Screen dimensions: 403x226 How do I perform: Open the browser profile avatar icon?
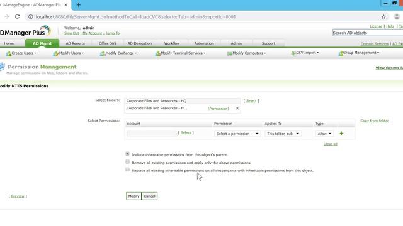click(397, 17)
